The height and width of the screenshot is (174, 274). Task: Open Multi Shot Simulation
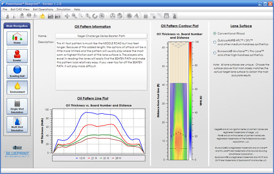tap(17, 125)
